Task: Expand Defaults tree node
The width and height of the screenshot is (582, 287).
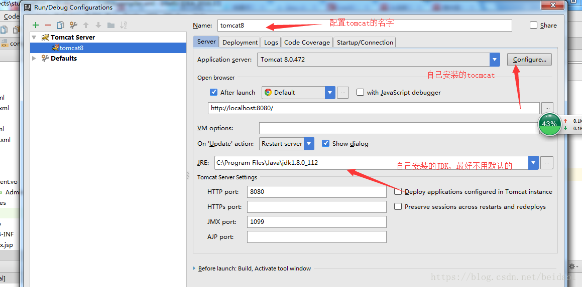Action: (35, 58)
